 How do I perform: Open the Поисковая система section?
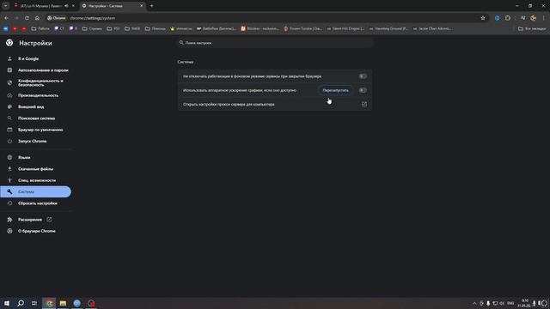pyautogui.click(x=36, y=118)
